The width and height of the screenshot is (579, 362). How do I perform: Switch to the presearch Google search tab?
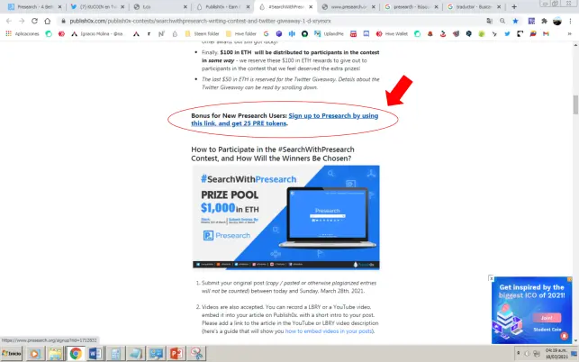pos(411,6)
